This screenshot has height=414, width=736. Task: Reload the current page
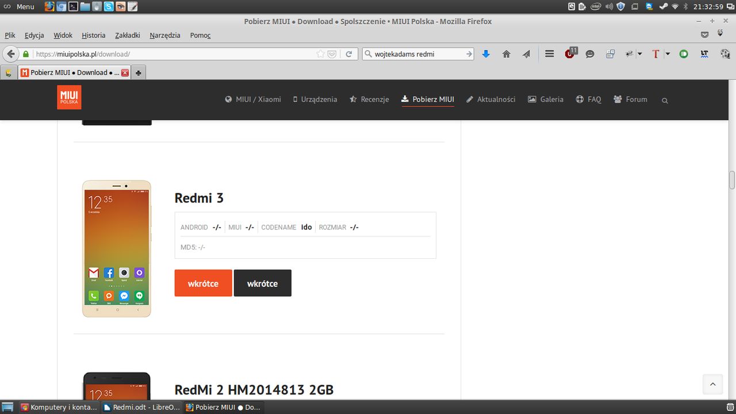(348, 54)
